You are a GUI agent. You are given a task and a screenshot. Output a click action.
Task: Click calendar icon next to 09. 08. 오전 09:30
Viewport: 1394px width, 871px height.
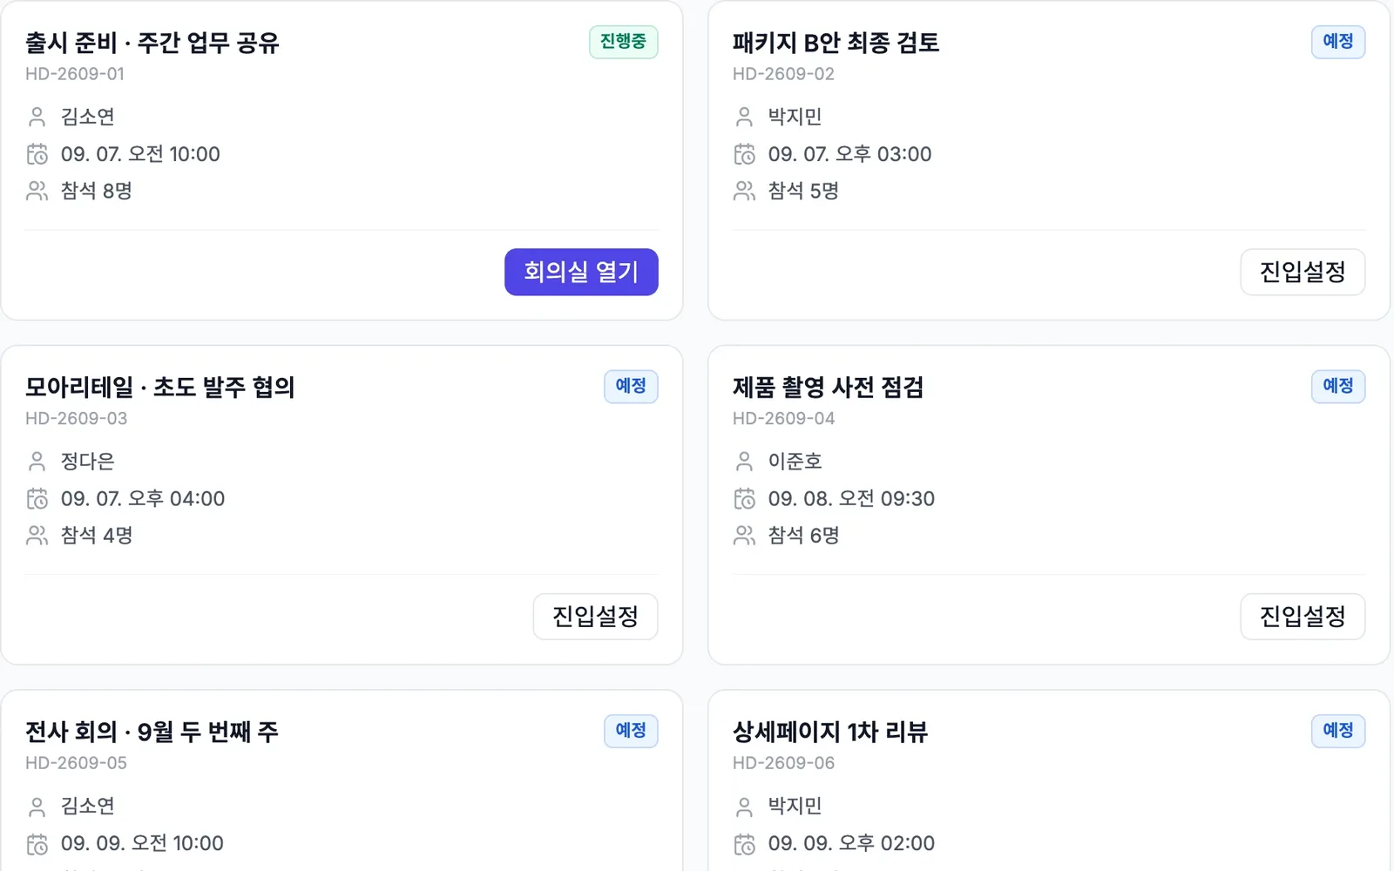(744, 499)
